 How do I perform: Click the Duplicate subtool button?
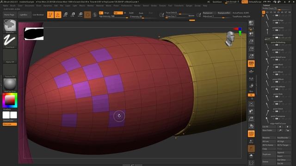[x=269, y=154]
